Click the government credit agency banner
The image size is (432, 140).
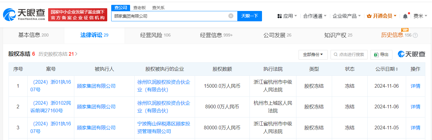coord(78,15)
